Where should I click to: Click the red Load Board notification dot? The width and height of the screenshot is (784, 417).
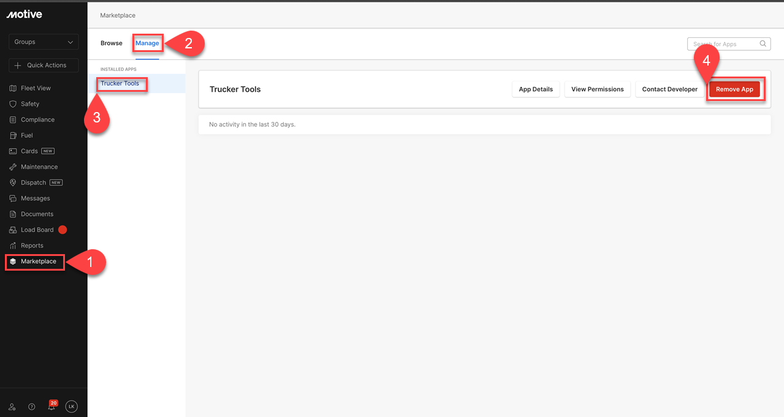coord(63,230)
